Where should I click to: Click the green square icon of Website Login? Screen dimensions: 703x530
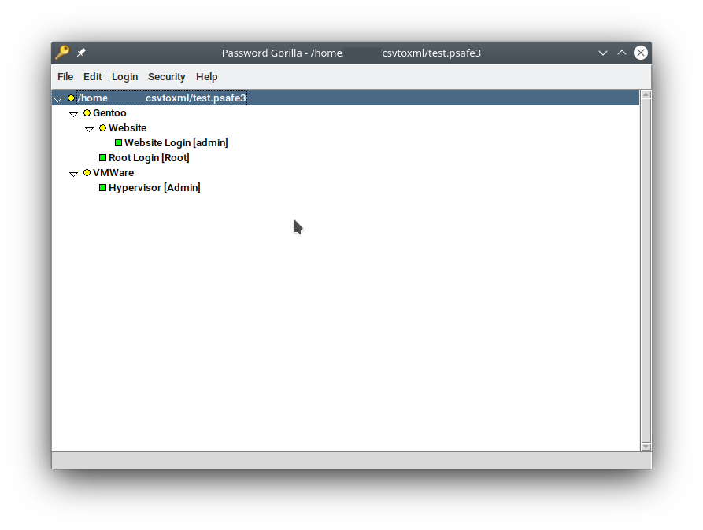click(118, 142)
